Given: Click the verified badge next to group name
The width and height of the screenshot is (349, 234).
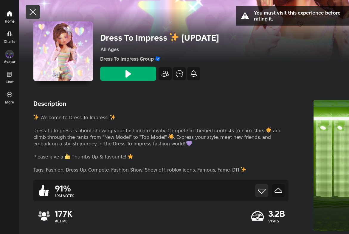Looking at the screenshot, I should [x=158, y=59].
